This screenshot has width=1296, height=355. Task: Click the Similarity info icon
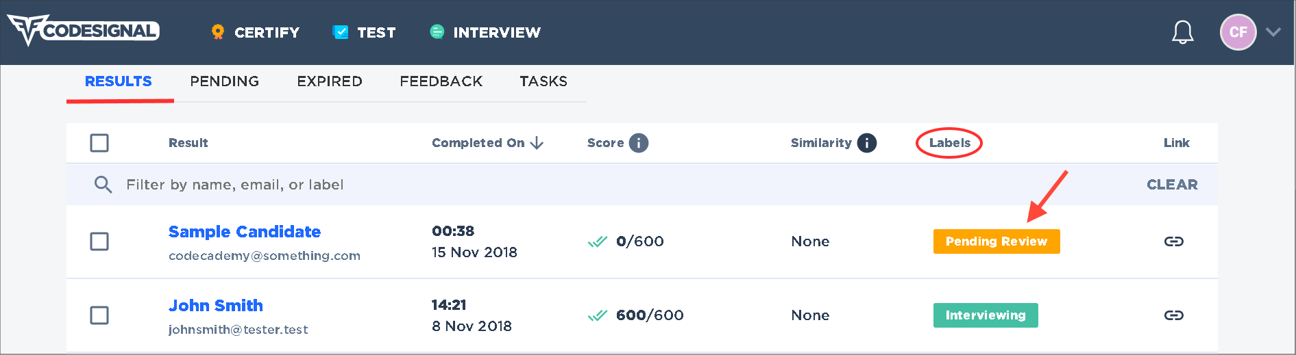point(866,143)
